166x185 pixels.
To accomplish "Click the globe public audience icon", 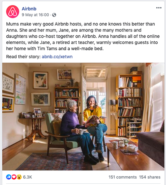I will [x=54, y=15].
